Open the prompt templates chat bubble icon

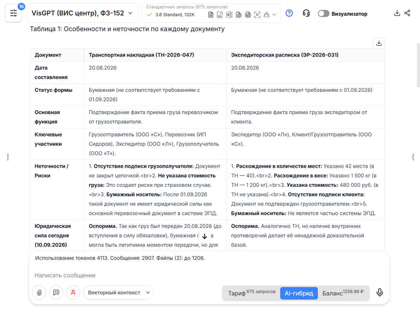(56, 292)
